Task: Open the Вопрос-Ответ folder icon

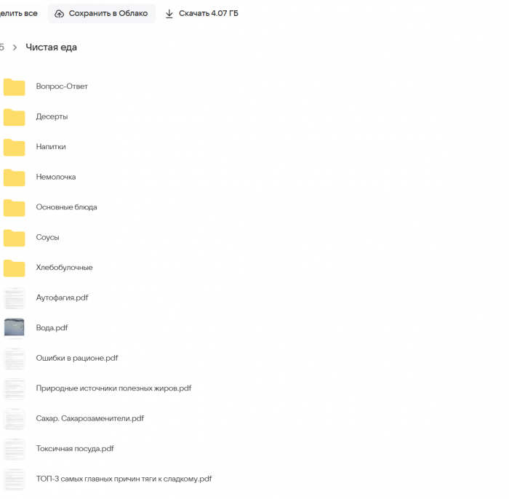Action: coord(14,87)
